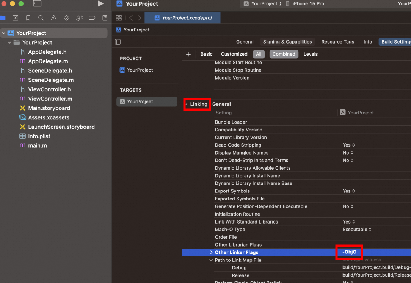Open the Source Control navigator icon
Image resolution: width=411 pixels, height=283 pixels.
click(x=16, y=18)
